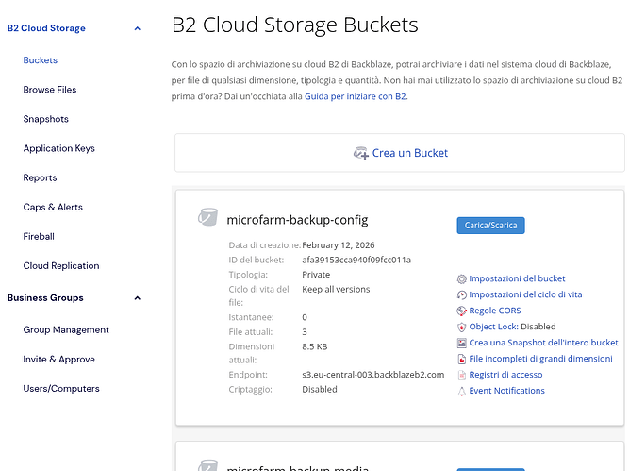
Task: Click the 8.5 KB size value
Action: pyautogui.click(x=315, y=346)
